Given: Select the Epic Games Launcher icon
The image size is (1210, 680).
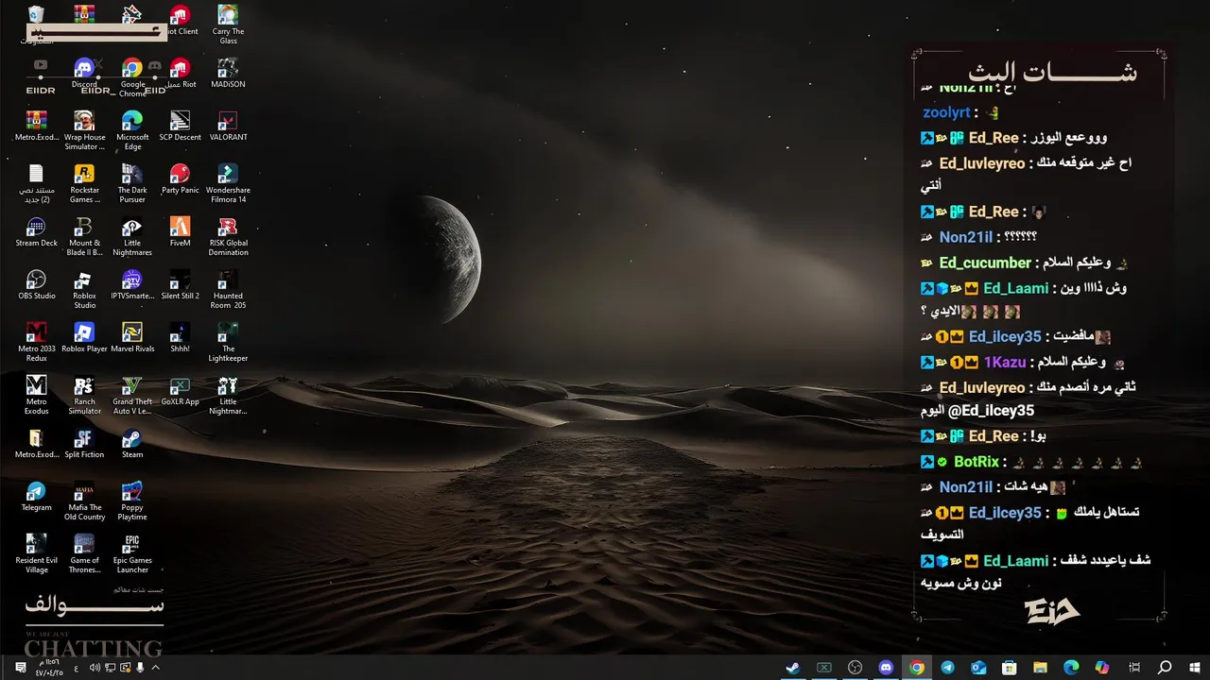Looking at the screenshot, I should (132, 553).
